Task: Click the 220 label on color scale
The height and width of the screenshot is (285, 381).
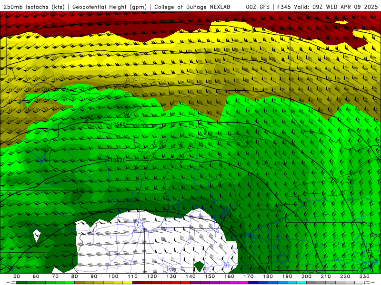Action: point(345,276)
